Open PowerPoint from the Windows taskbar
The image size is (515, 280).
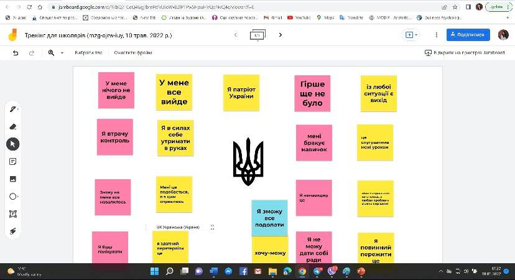click(x=361, y=271)
